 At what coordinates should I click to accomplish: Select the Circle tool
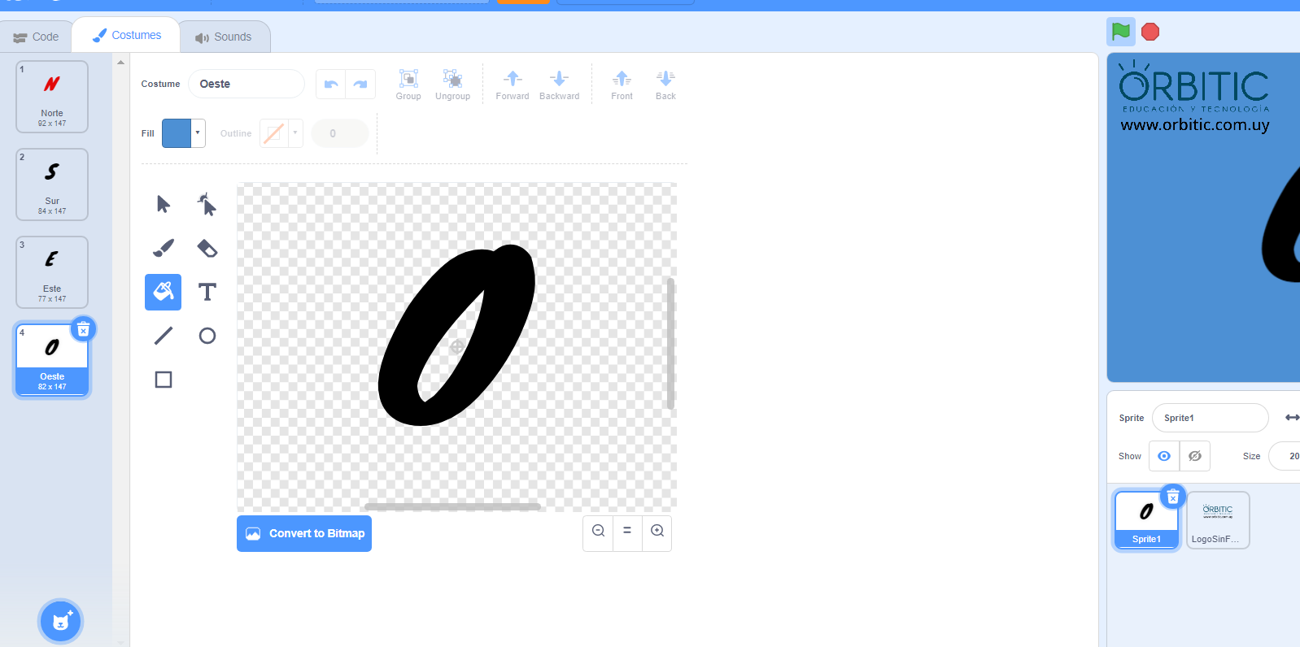pyautogui.click(x=207, y=336)
